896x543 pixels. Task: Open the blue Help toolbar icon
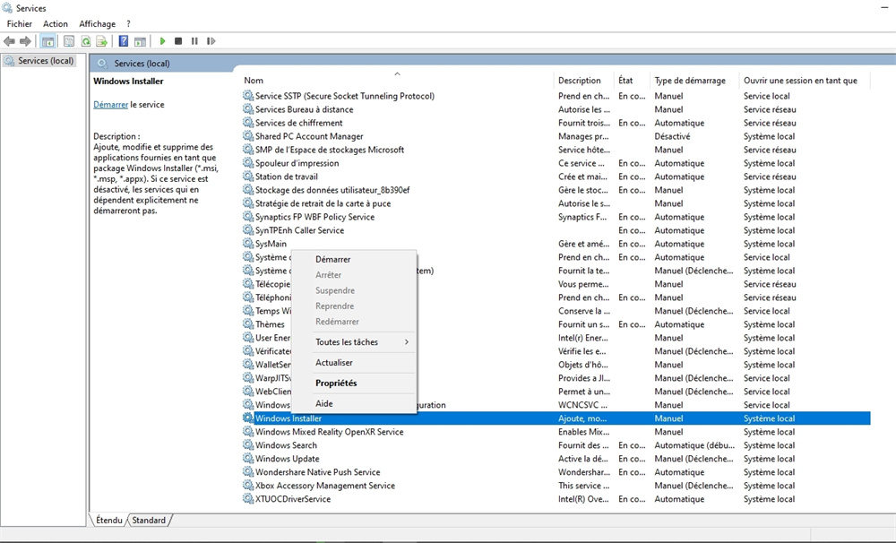[124, 41]
